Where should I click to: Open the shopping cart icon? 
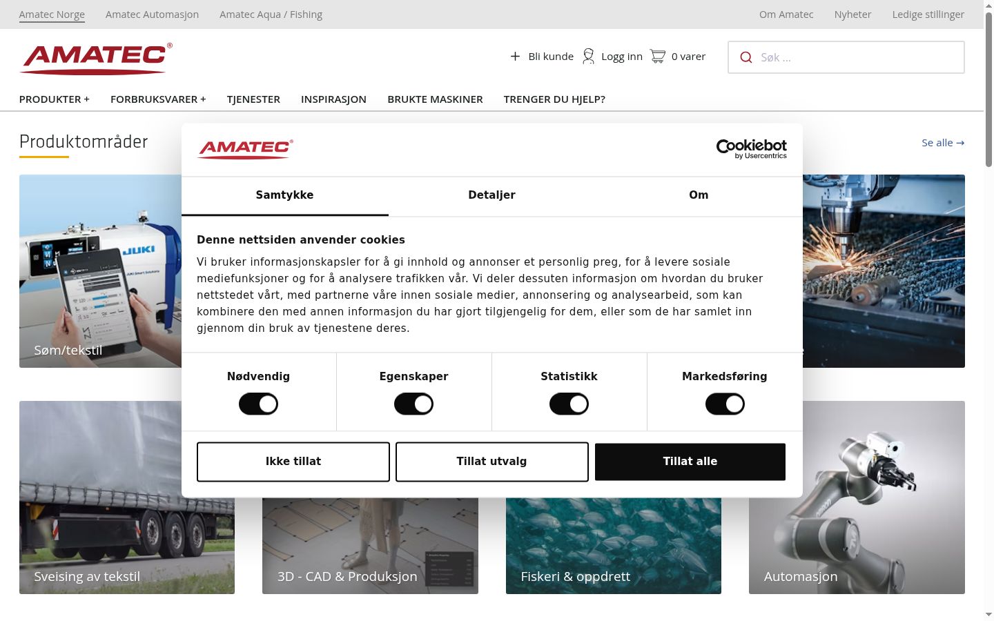click(658, 57)
